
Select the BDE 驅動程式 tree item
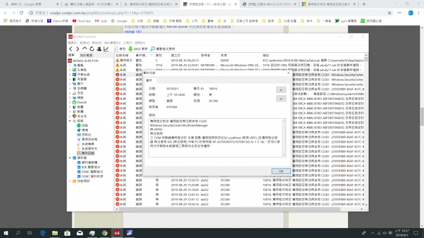point(89,167)
